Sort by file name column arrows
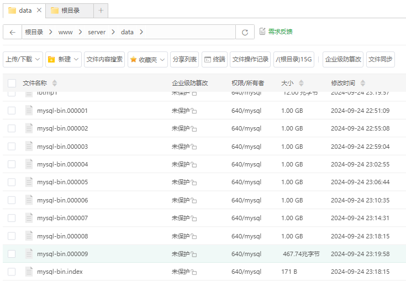 click(x=54, y=83)
